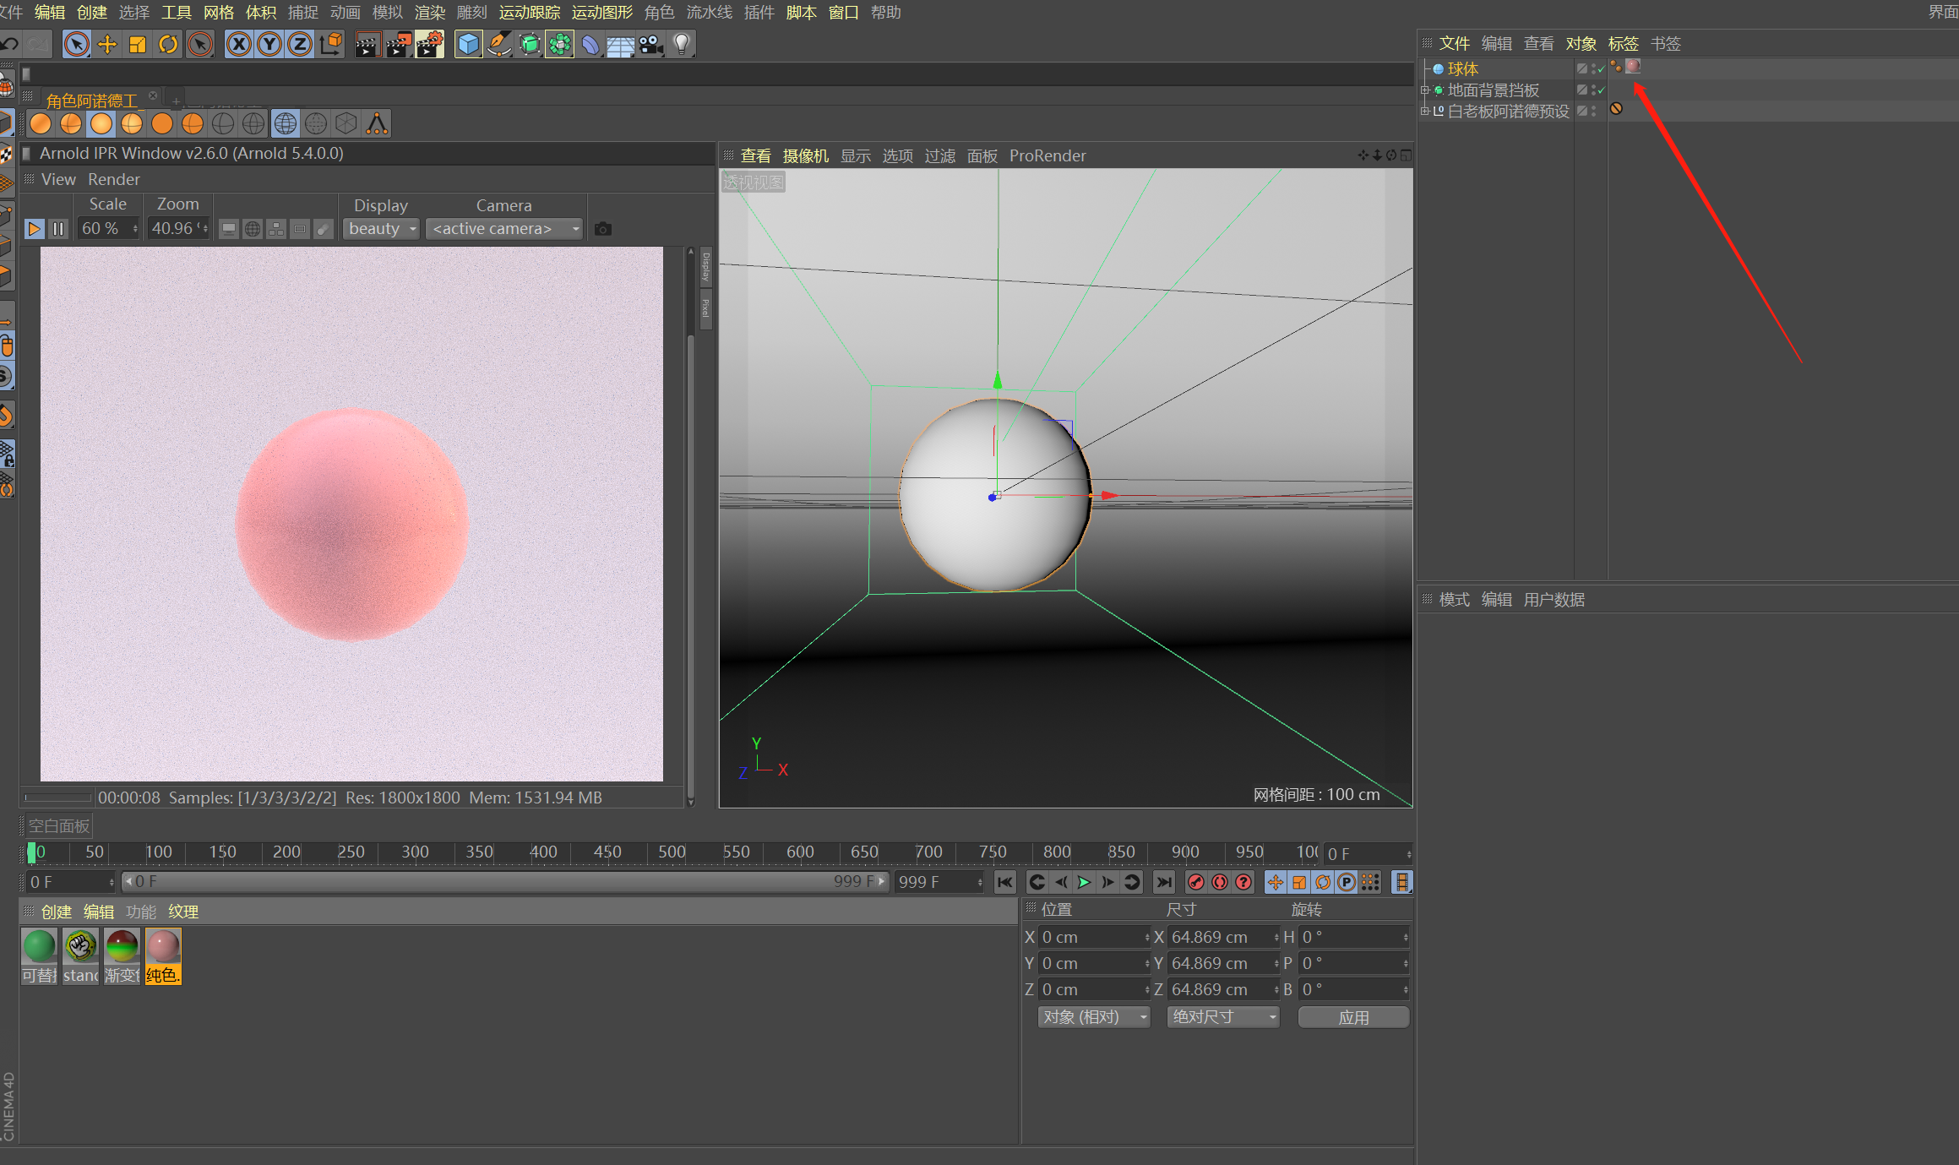Toggle autokeying red circle button
The image size is (1959, 1165).
1220,882
